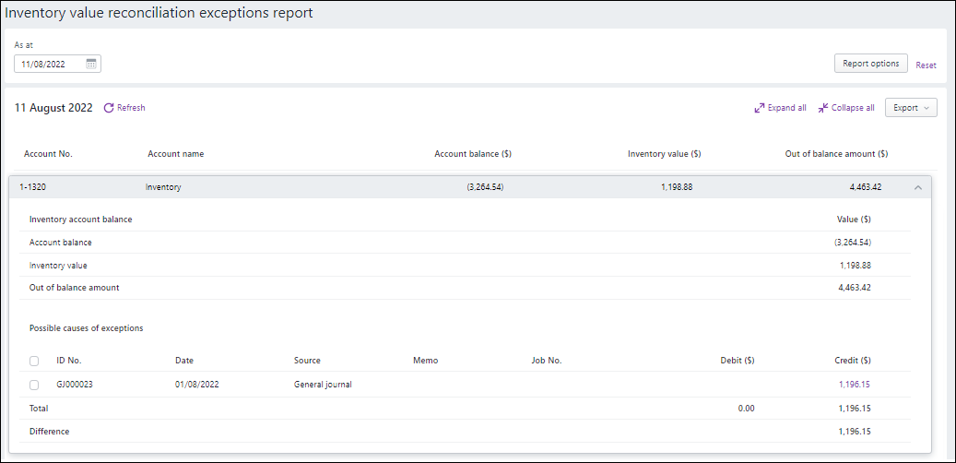The height and width of the screenshot is (463, 956).
Task: Click the As at date input field
Action: [51, 64]
